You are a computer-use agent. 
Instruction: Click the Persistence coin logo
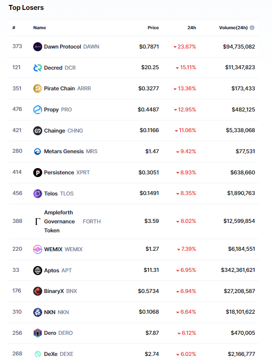pos(38,173)
